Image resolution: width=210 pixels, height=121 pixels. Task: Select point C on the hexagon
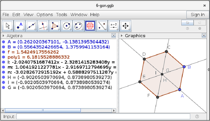click(166, 51)
